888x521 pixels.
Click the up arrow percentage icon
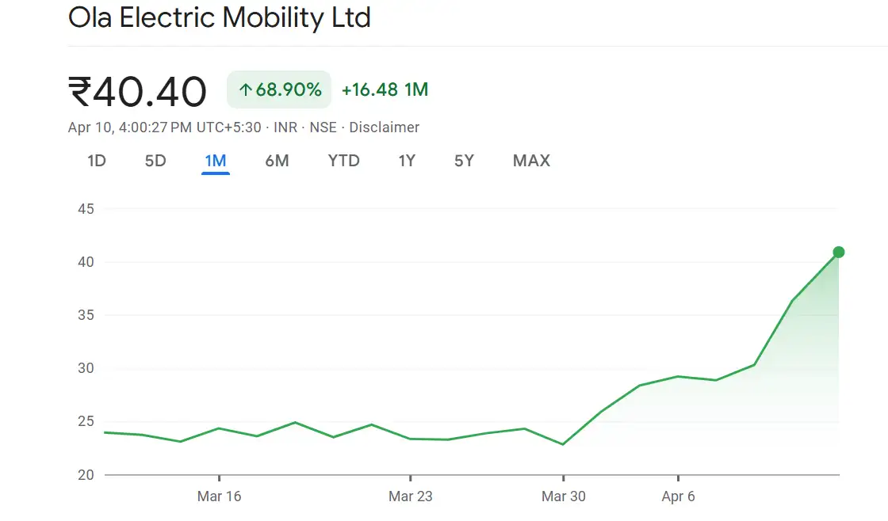[x=245, y=90]
